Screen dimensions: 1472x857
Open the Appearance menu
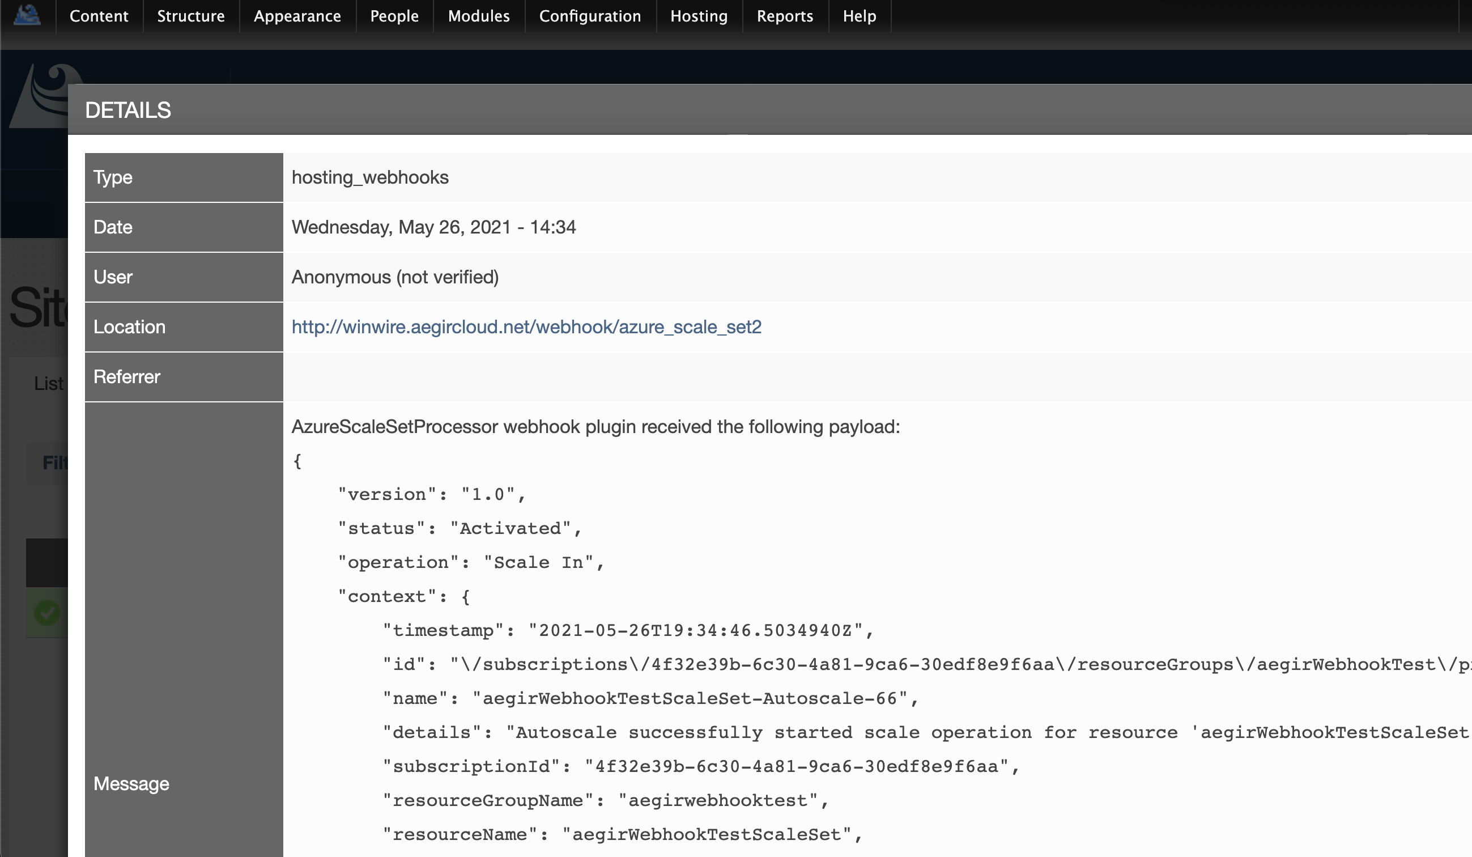pyautogui.click(x=296, y=16)
